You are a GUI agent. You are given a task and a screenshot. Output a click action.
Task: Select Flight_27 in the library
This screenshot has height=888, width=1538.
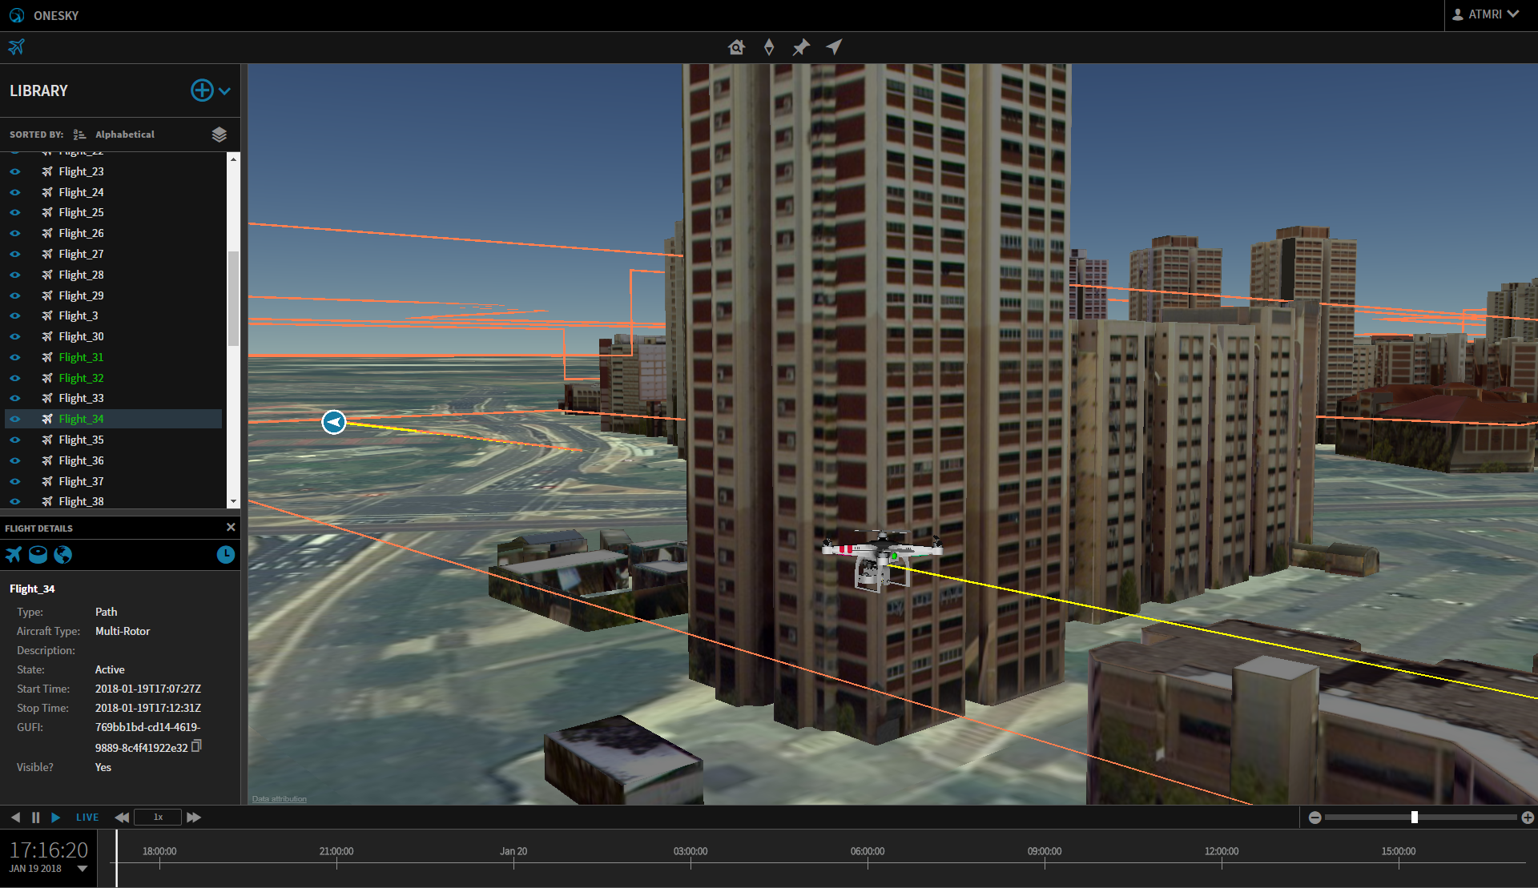pos(81,254)
